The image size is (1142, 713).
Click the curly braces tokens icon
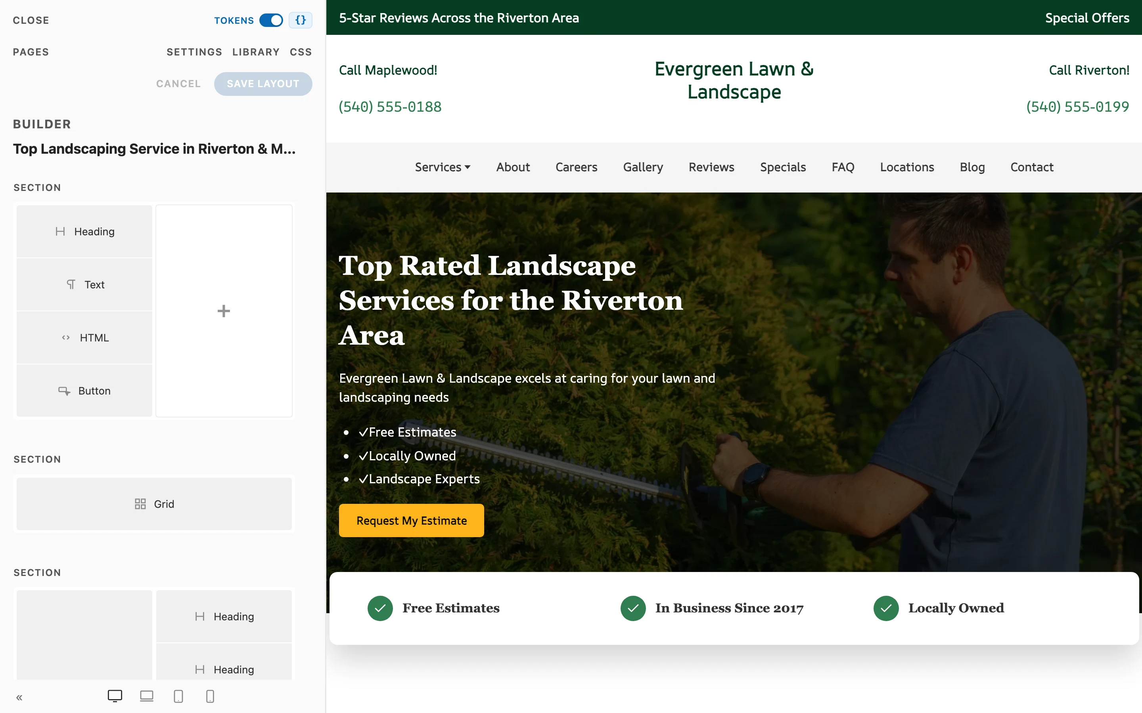click(x=301, y=20)
